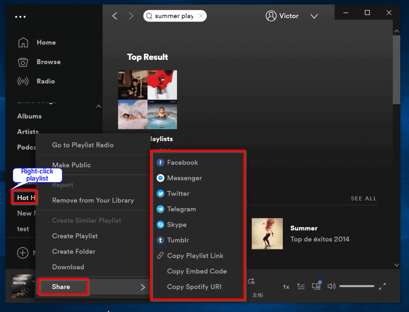This screenshot has height=312, width=409.
Task: Click the scrollbar down arrow
Action: [x=397, y=265]
